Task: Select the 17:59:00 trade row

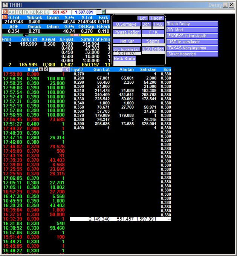Action: (x=34, y=74)
